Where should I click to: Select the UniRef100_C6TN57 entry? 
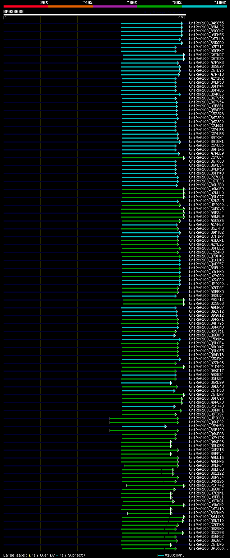(207, 55)
